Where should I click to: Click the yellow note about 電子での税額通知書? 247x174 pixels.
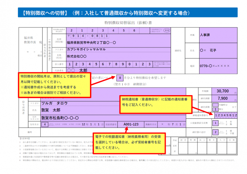(x=129, y=143)
